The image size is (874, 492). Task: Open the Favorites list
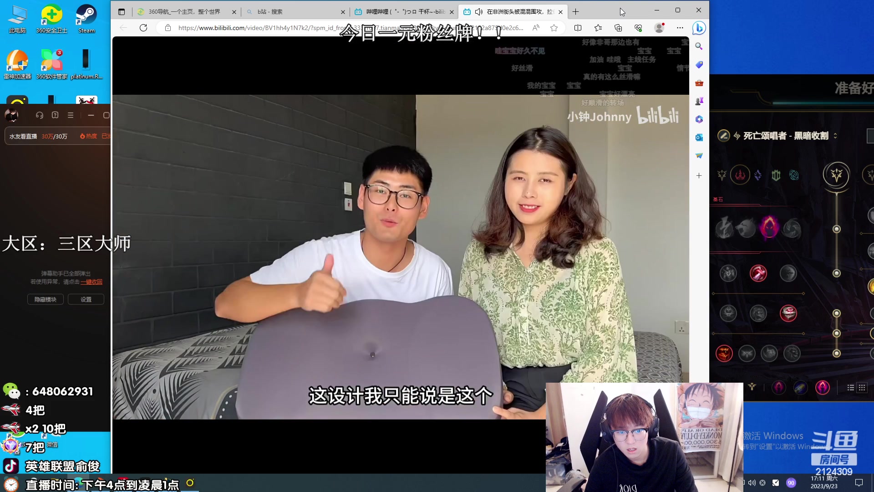[598, 28]
